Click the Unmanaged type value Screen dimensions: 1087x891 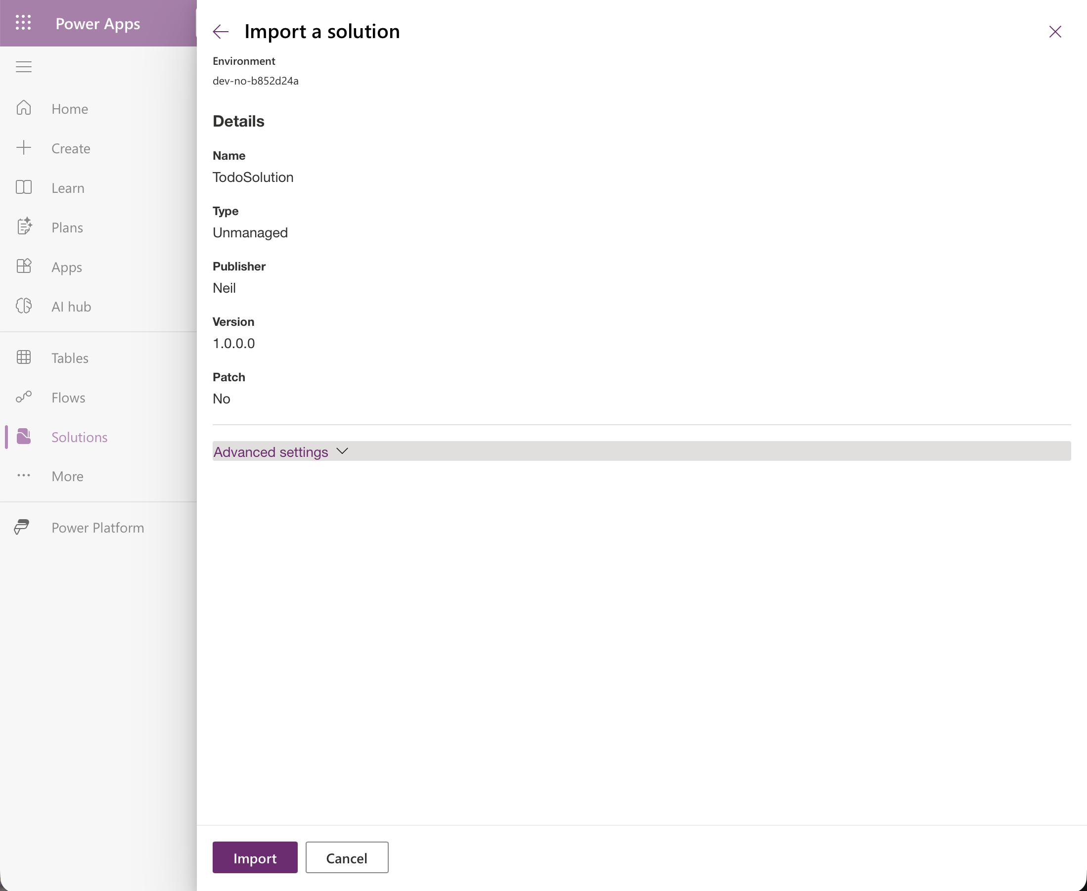250,232
